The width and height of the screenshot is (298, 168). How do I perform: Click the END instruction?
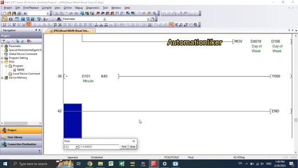[x=275, y=111]
